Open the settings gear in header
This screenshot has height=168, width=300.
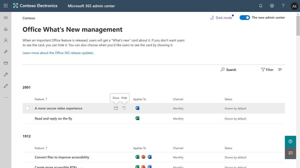point(272,6)
